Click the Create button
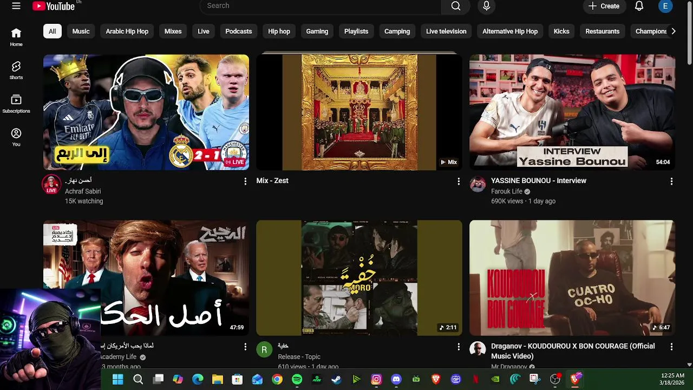Image resolution: width=693 pixels, height=390 pixels. (604, 6)
